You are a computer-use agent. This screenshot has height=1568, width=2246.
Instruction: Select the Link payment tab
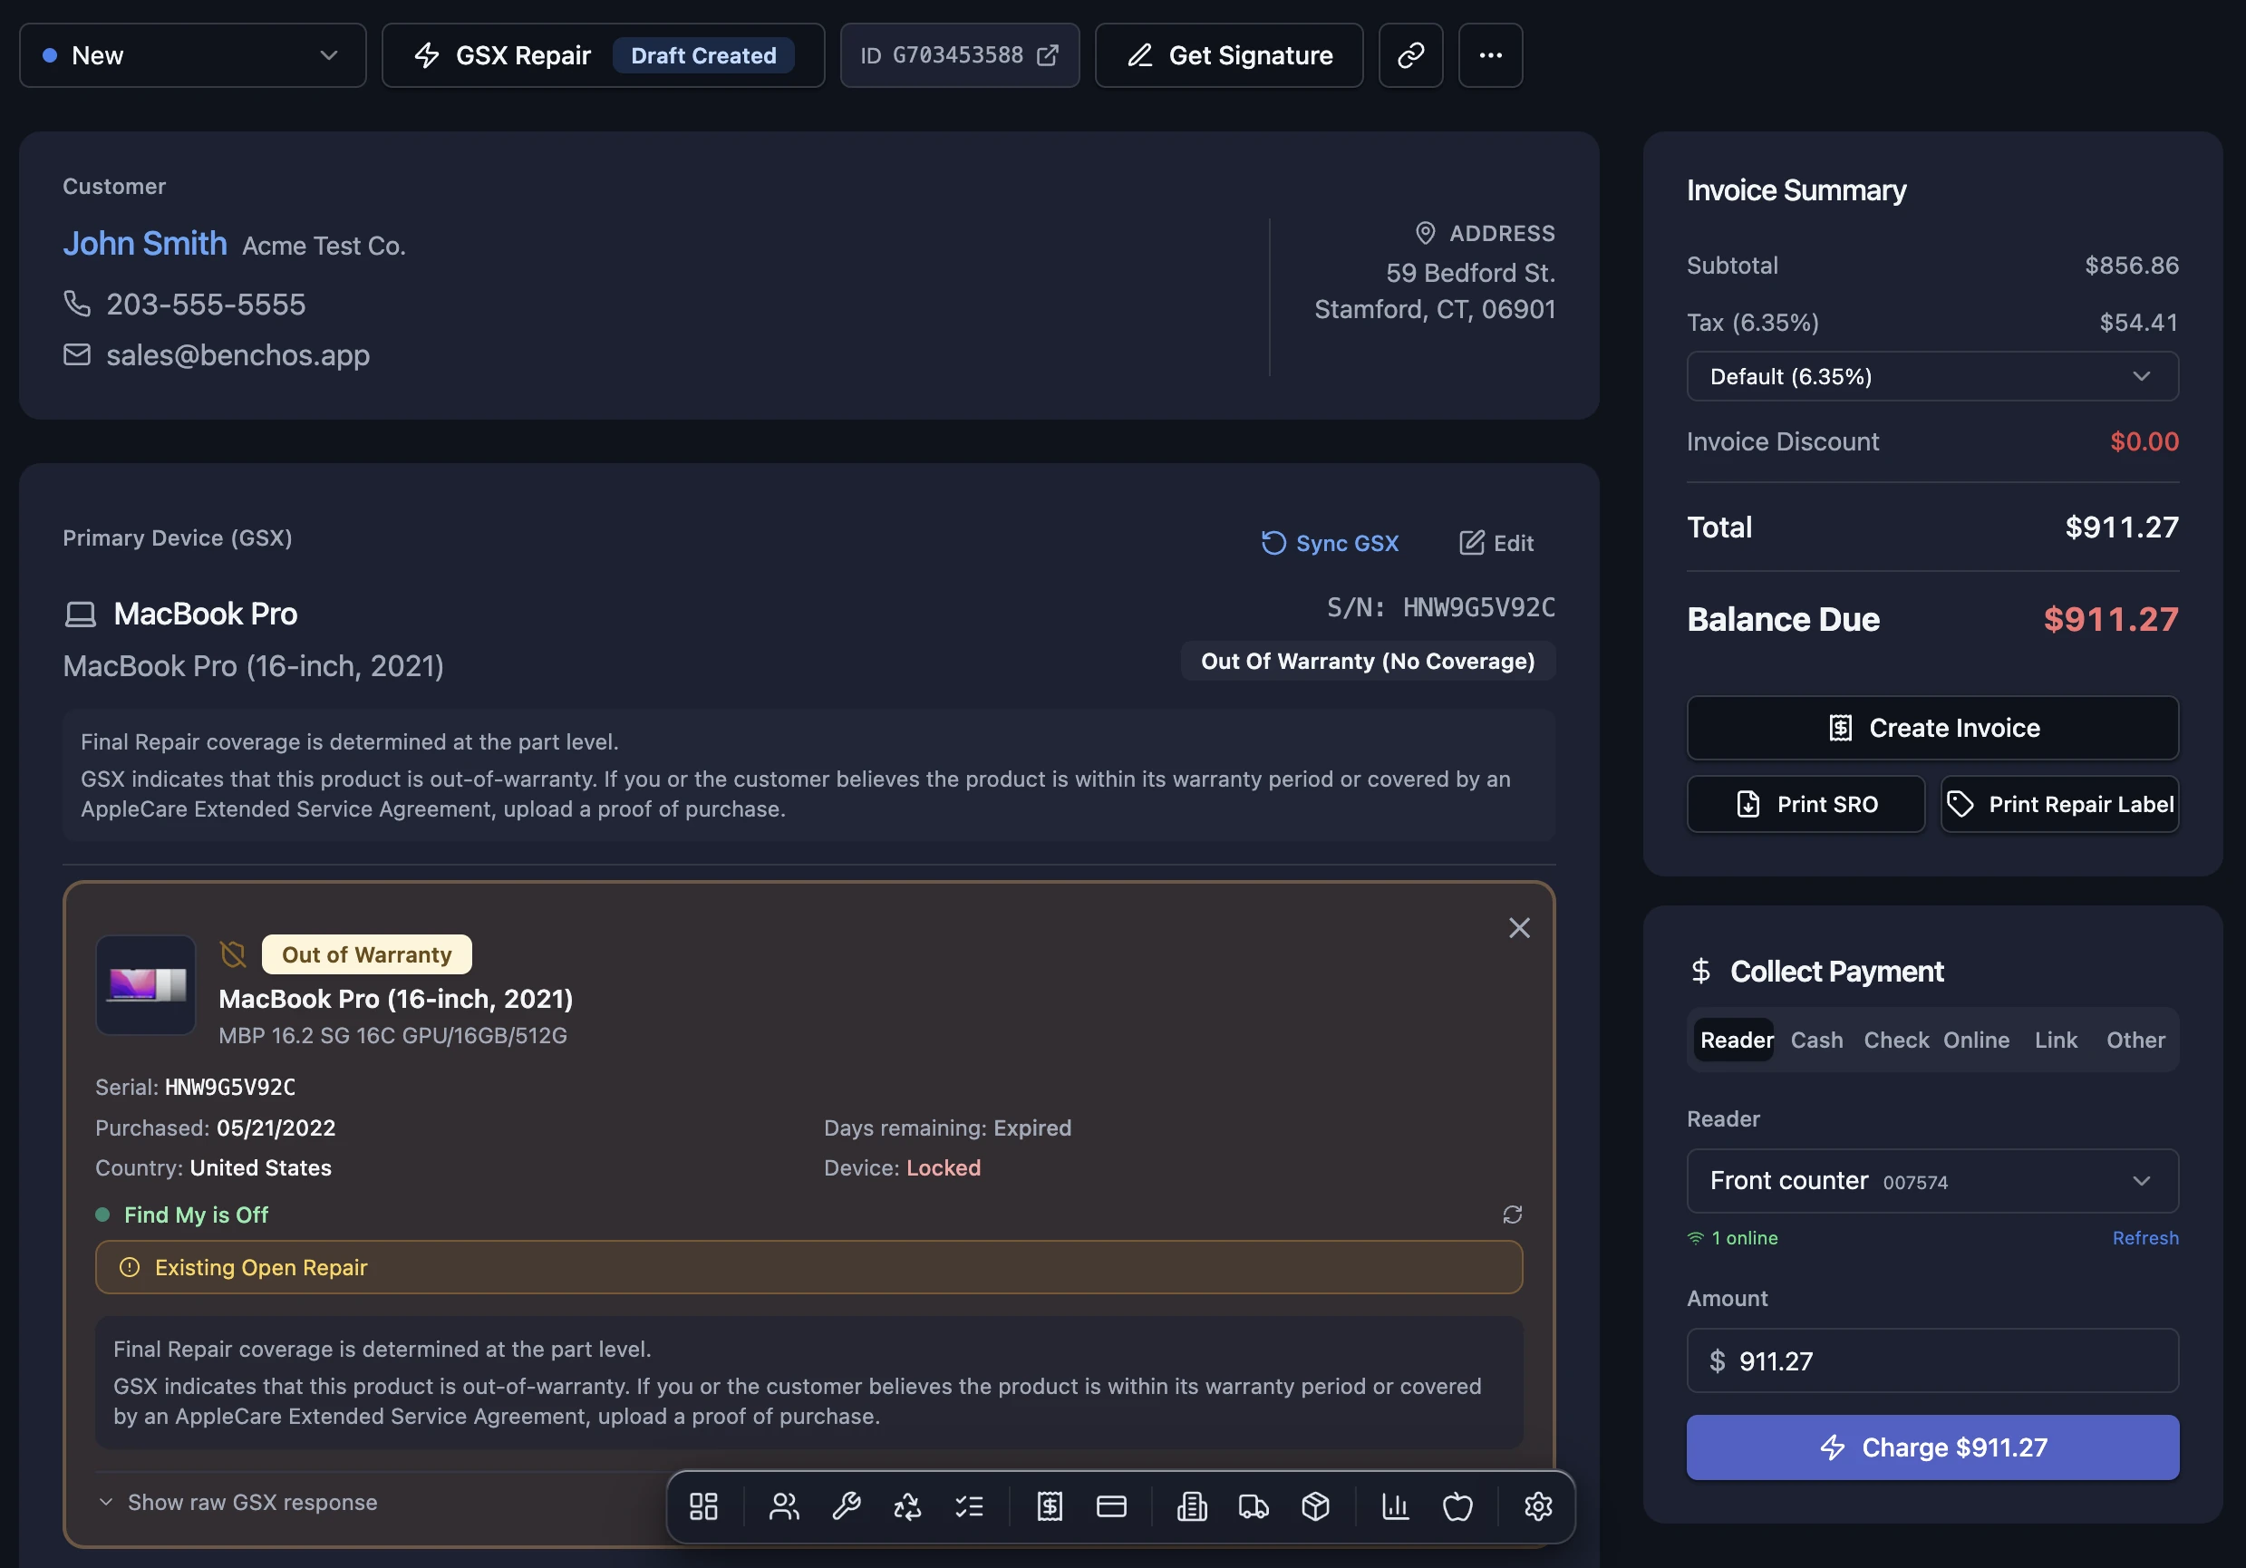[2056, 1040]
